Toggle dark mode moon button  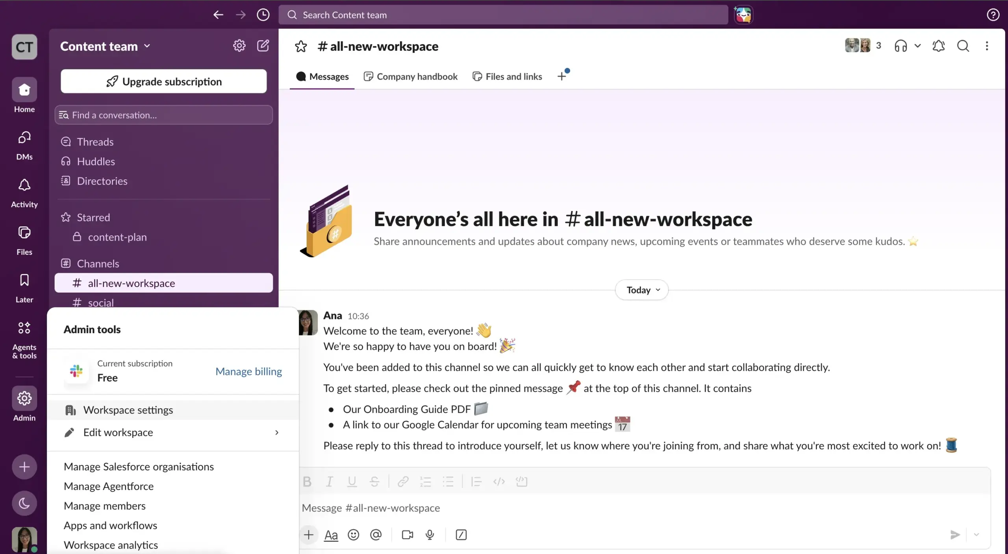(x=24, y=503)
